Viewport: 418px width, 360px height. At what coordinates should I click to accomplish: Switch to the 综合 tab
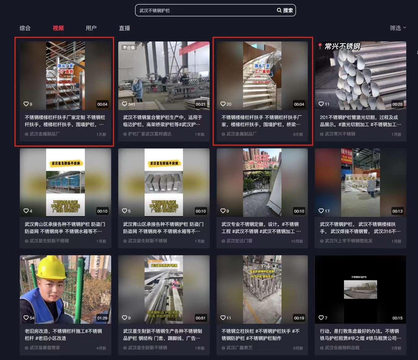click(x=25, y=28)
